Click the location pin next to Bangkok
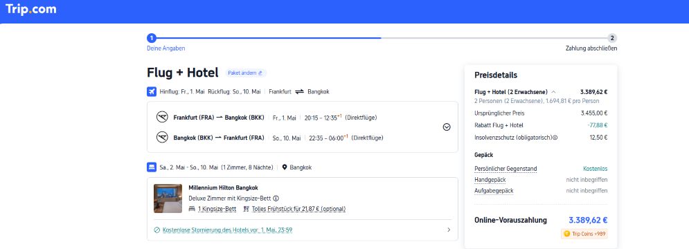Image resolution: width=689 pixels, height=249 pixels. tap(285, 167)
